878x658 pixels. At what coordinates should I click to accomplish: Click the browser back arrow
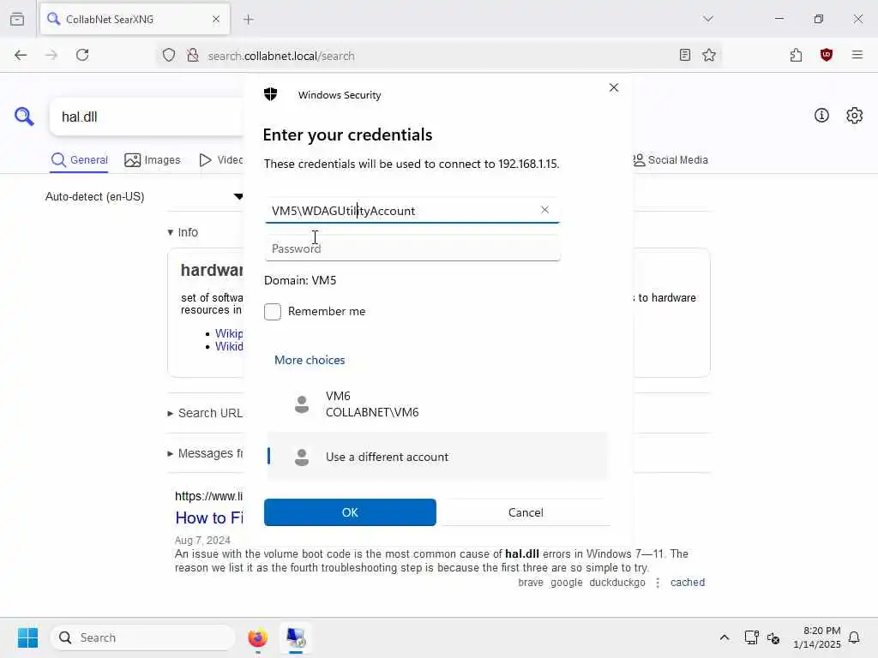tap(21, 55)
